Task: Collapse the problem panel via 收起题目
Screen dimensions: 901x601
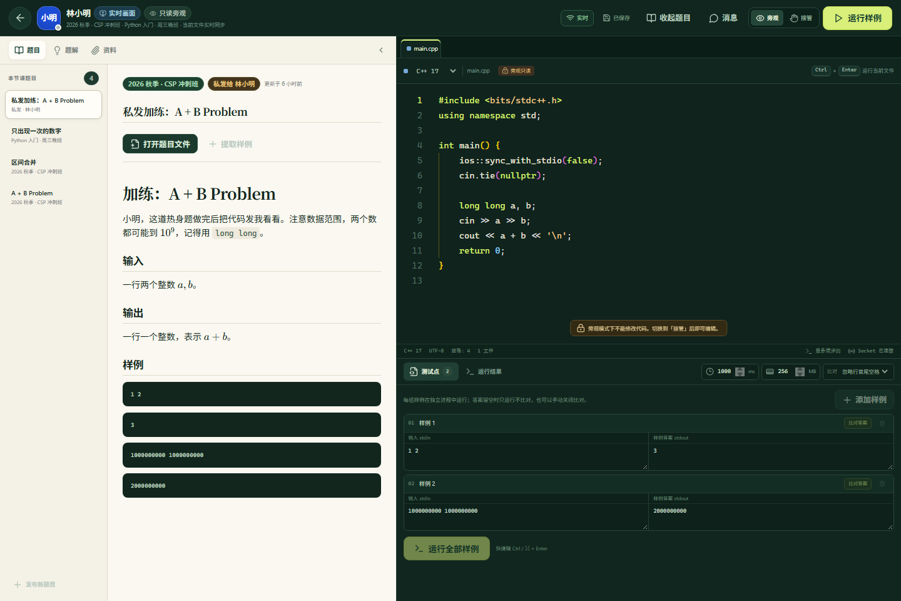Action: tap(668, 18)
